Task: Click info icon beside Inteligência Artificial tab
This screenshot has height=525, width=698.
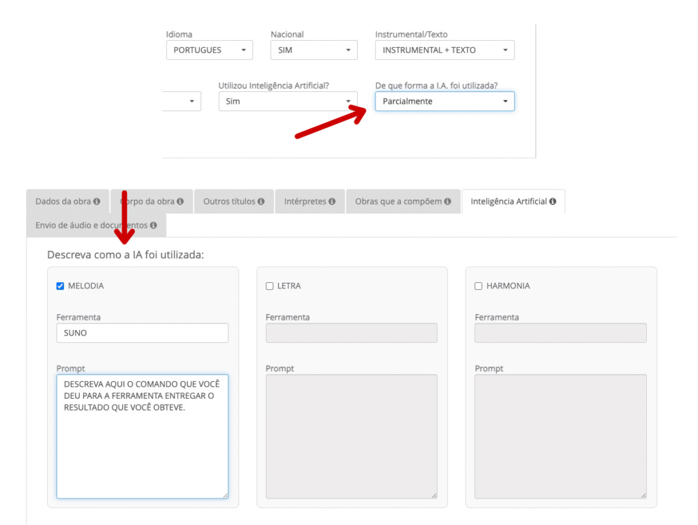Action: (x=553, y=202)
